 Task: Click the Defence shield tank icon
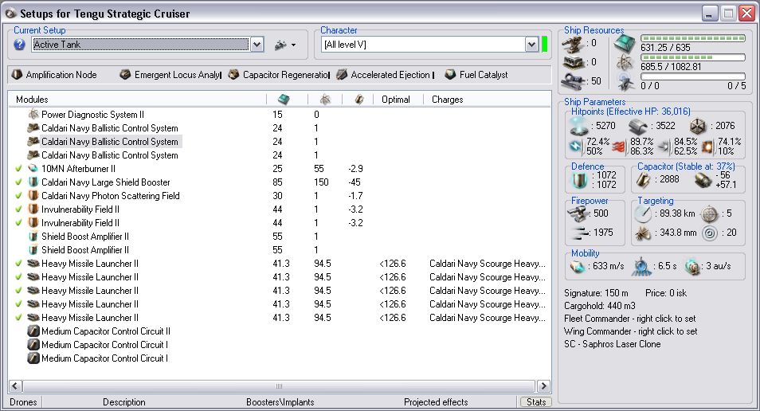point(580,180)
